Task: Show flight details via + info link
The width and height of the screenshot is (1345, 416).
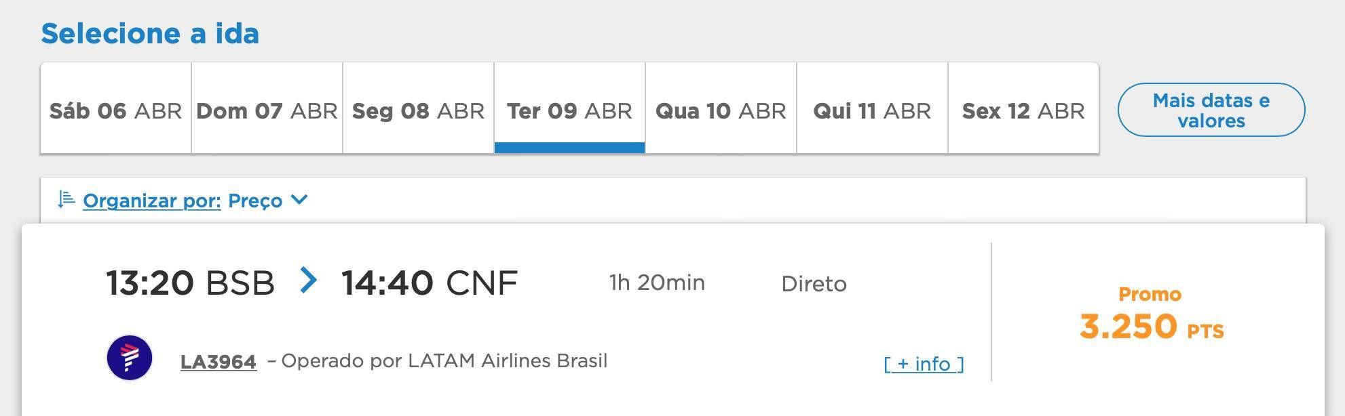Action: click(924, 364)
